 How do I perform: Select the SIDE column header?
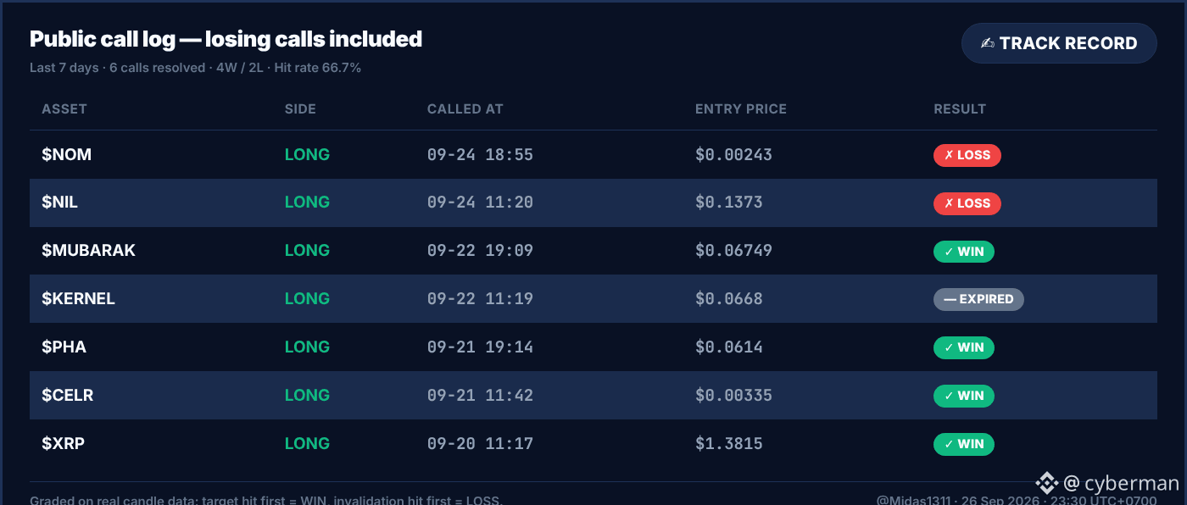tap(300, 109)
